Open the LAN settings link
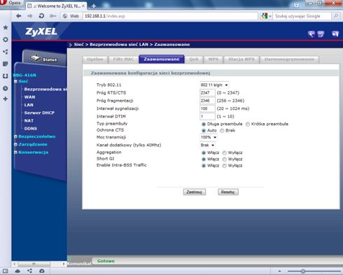The height and width of the screenshot is (275, 343). [29, 105]
